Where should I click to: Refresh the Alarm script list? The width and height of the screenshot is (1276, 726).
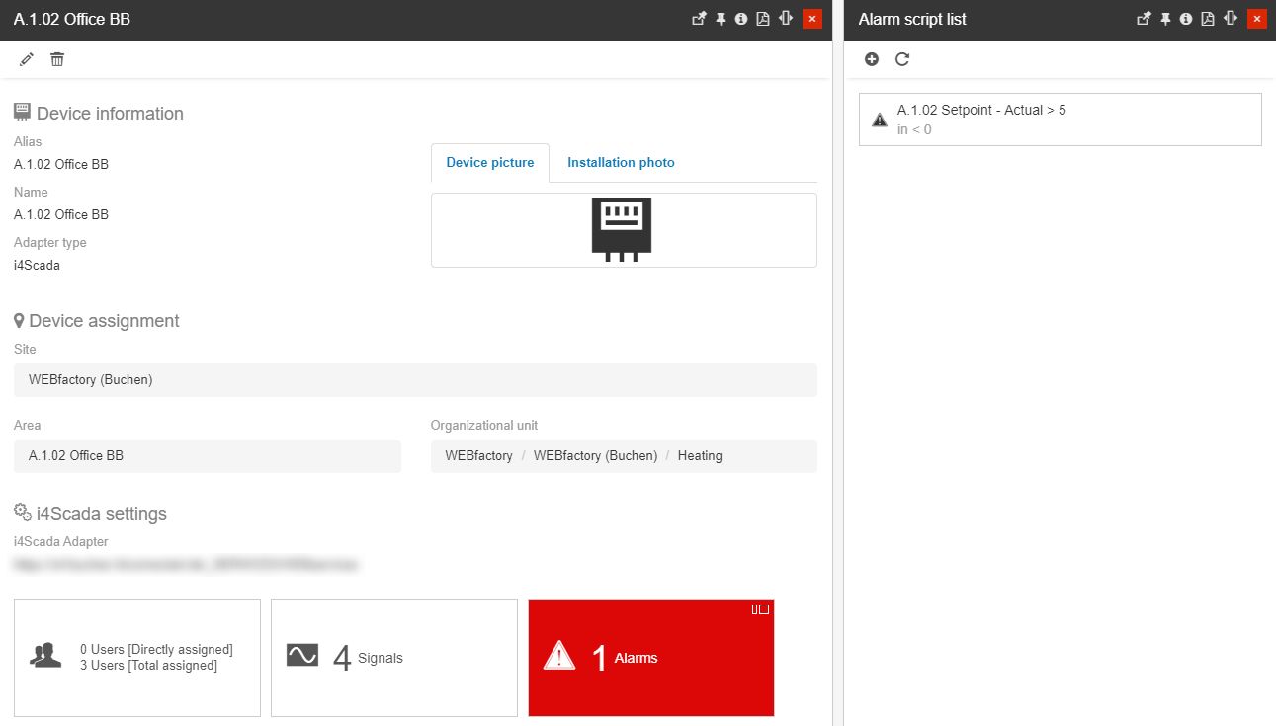902,59
